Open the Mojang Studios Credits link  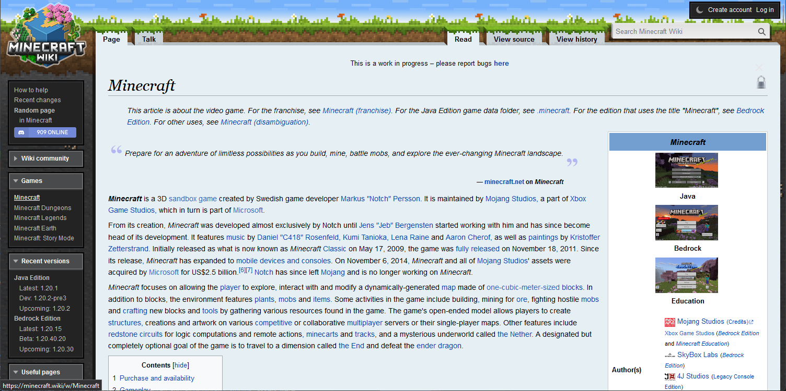(x=738, y=322)
